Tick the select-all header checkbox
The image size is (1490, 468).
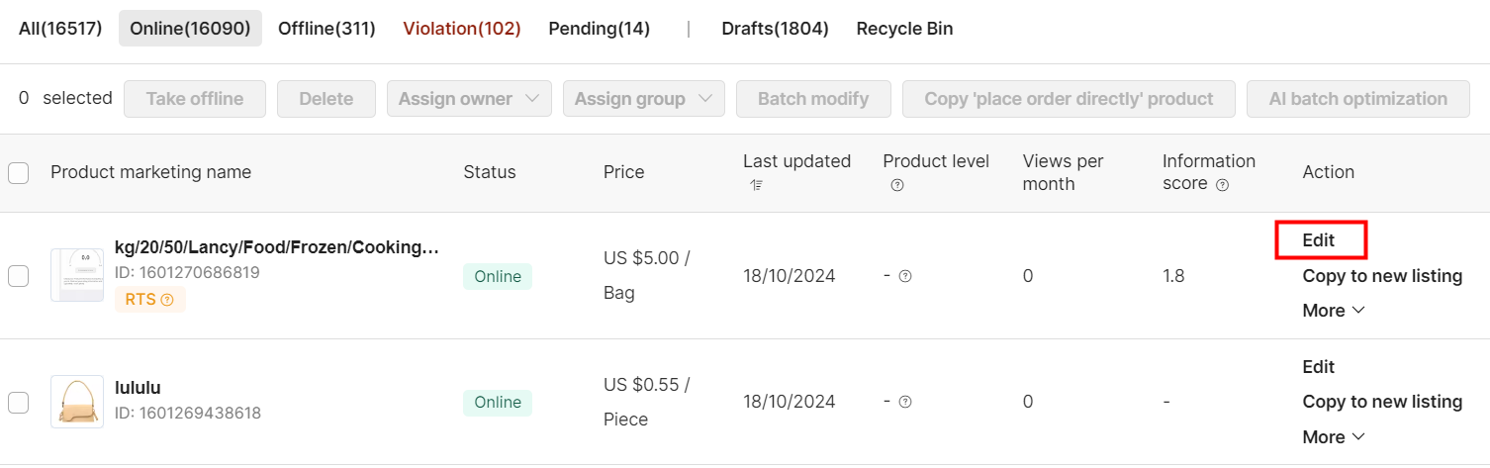[x=18, y=173]
